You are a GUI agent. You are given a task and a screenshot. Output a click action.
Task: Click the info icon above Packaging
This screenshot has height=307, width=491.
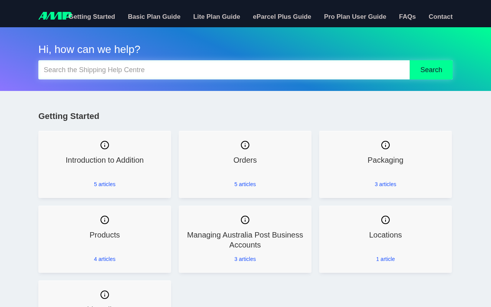click(386, 145)
